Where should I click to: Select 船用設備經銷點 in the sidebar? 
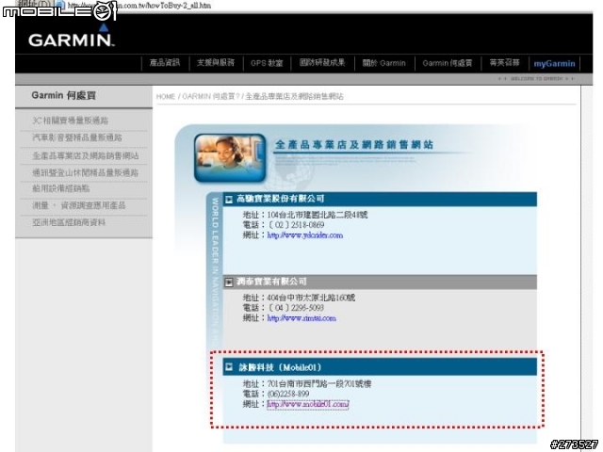(61, 188)
